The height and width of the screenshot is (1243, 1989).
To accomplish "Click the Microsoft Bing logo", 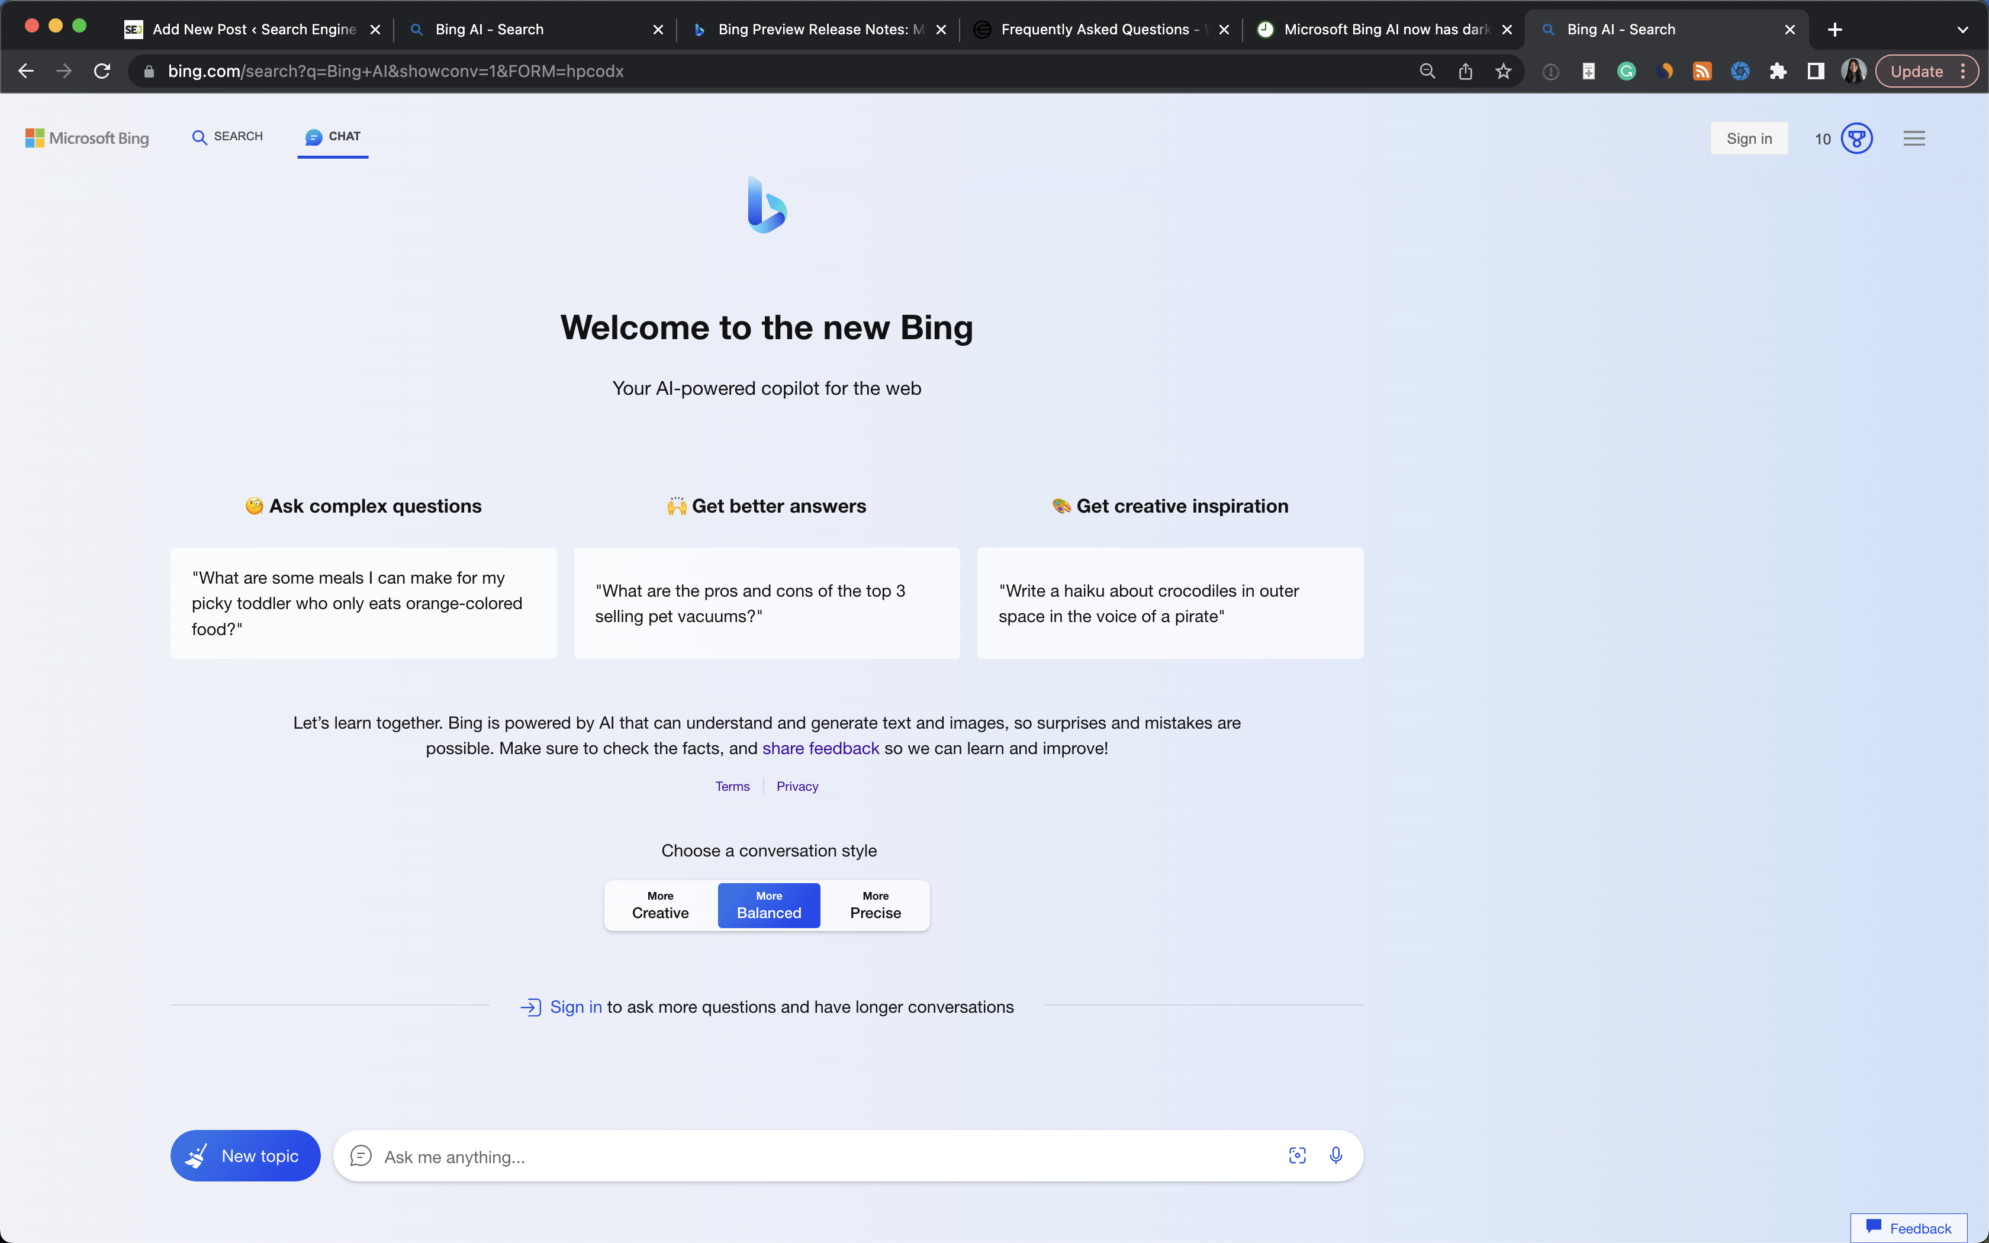I will pos(86,137).
